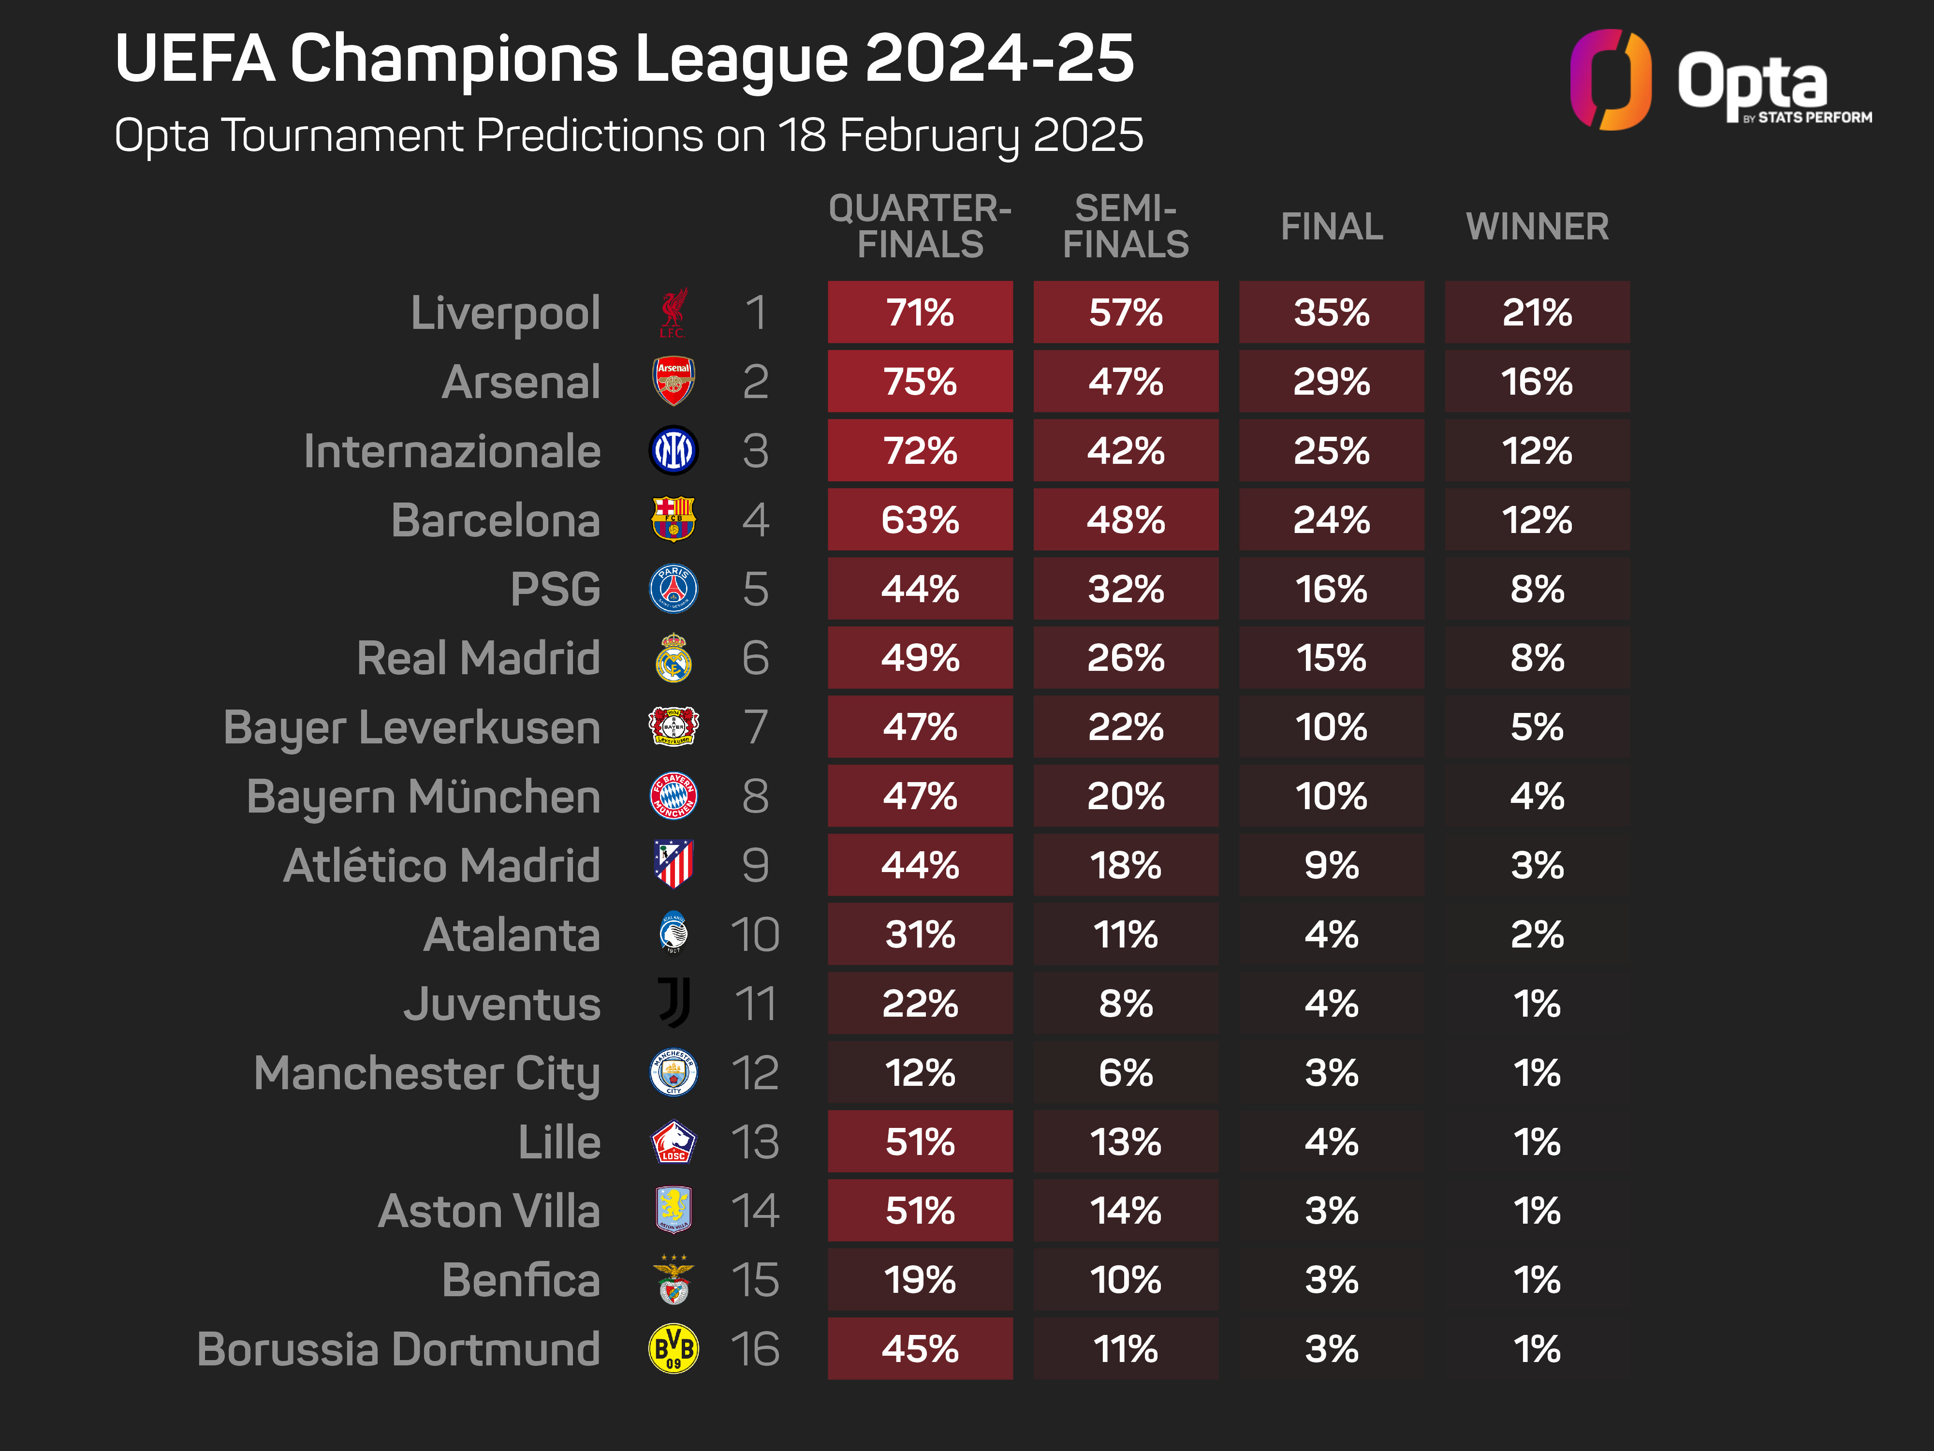Click the Borussia Dortmund BVB badge

click(673, 1348)
